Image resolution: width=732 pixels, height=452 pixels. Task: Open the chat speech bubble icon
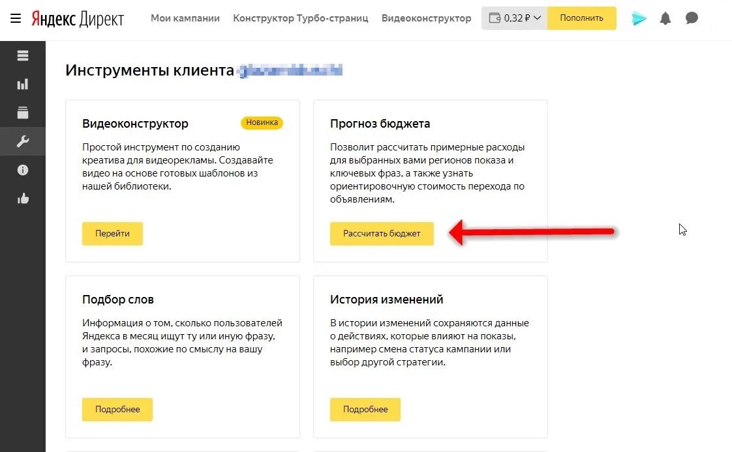[692, 18]
